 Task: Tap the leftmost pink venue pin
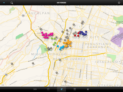pos(42,32)
